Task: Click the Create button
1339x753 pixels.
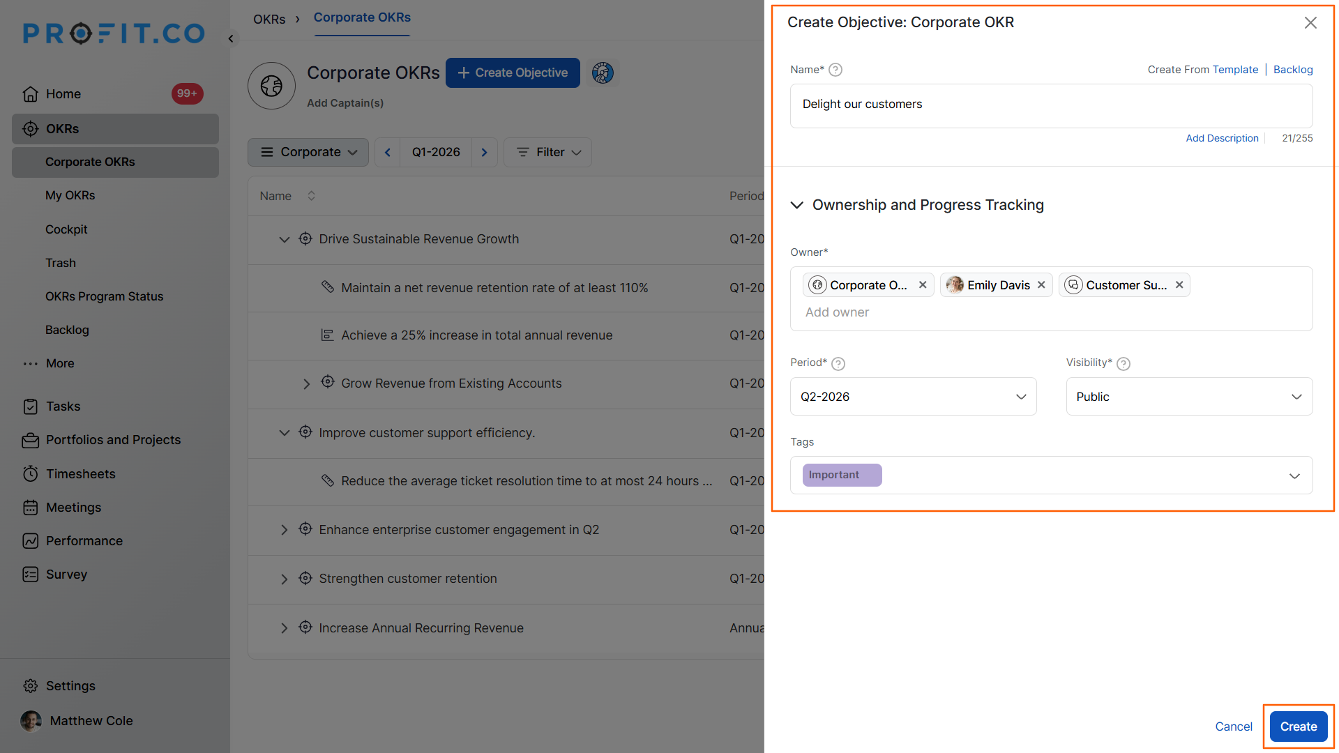Action: coord(1298,727)
